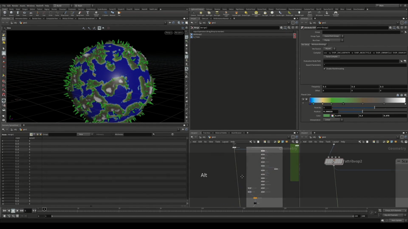This screenshot has width=408, height=229.
Task: Open the Build desktop dropdown
Action: (63, 5)
